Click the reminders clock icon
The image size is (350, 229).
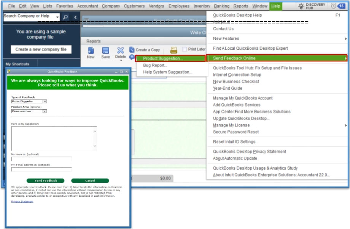[334, 6]
